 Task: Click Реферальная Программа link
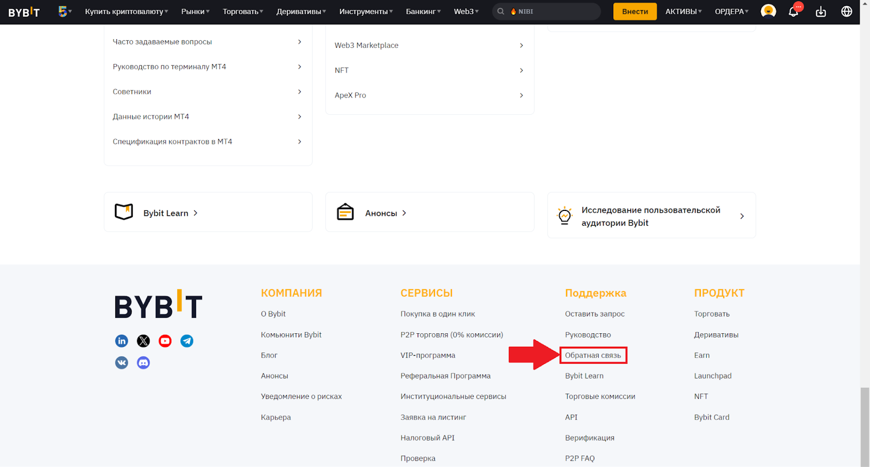(445, 376)
